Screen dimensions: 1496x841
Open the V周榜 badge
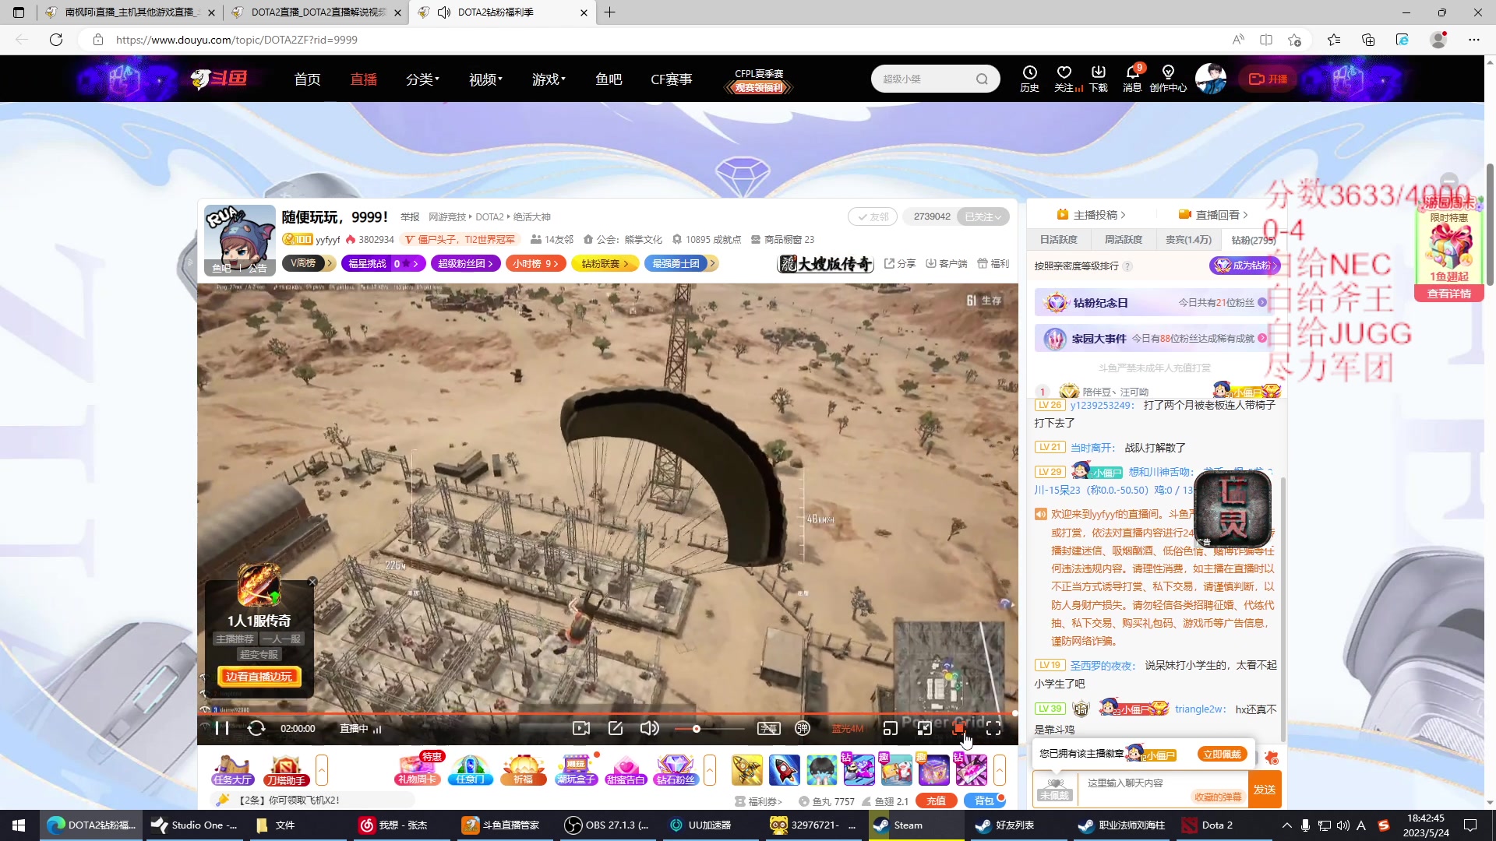point(309,263)
